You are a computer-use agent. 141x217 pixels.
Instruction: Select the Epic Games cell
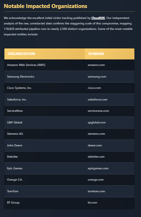[45, 169]
